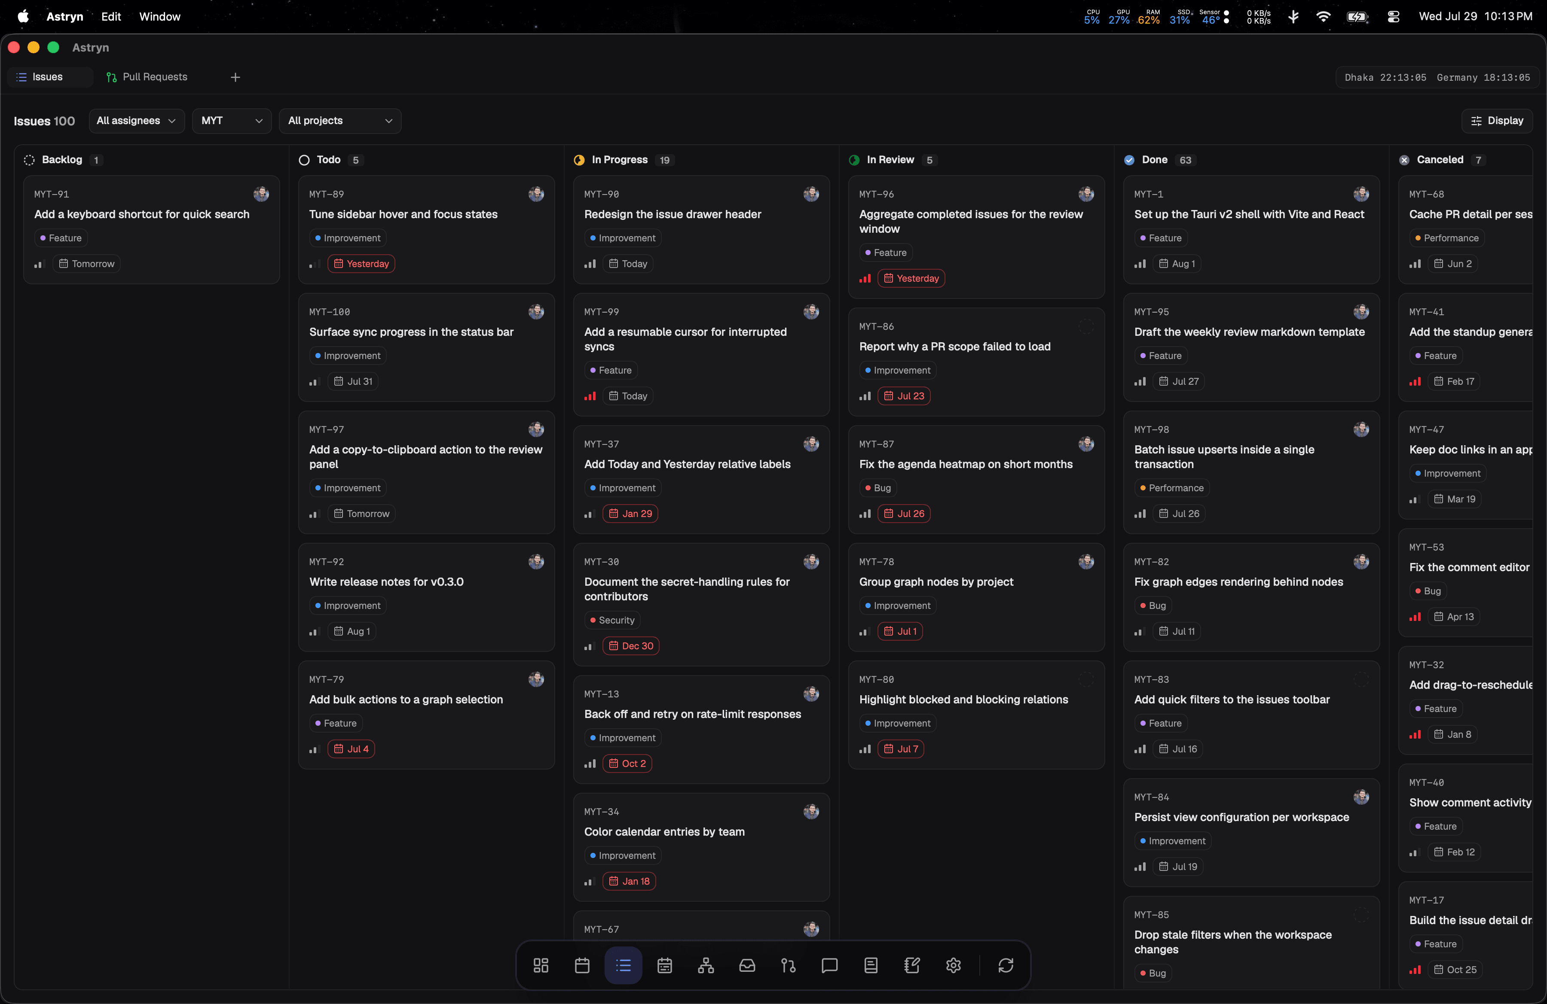Click Jan 29 due date on MYT-37
The height and width of the screenshot is (1004, 1547).
point(630,514)
